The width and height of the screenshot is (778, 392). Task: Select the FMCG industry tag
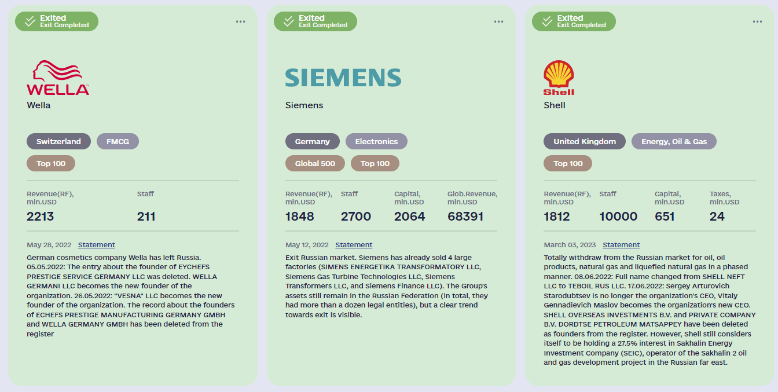click(x=118, y=141)
